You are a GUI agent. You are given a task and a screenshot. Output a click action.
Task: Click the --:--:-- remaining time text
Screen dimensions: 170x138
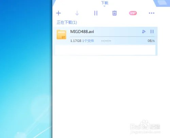click(106, 41)
